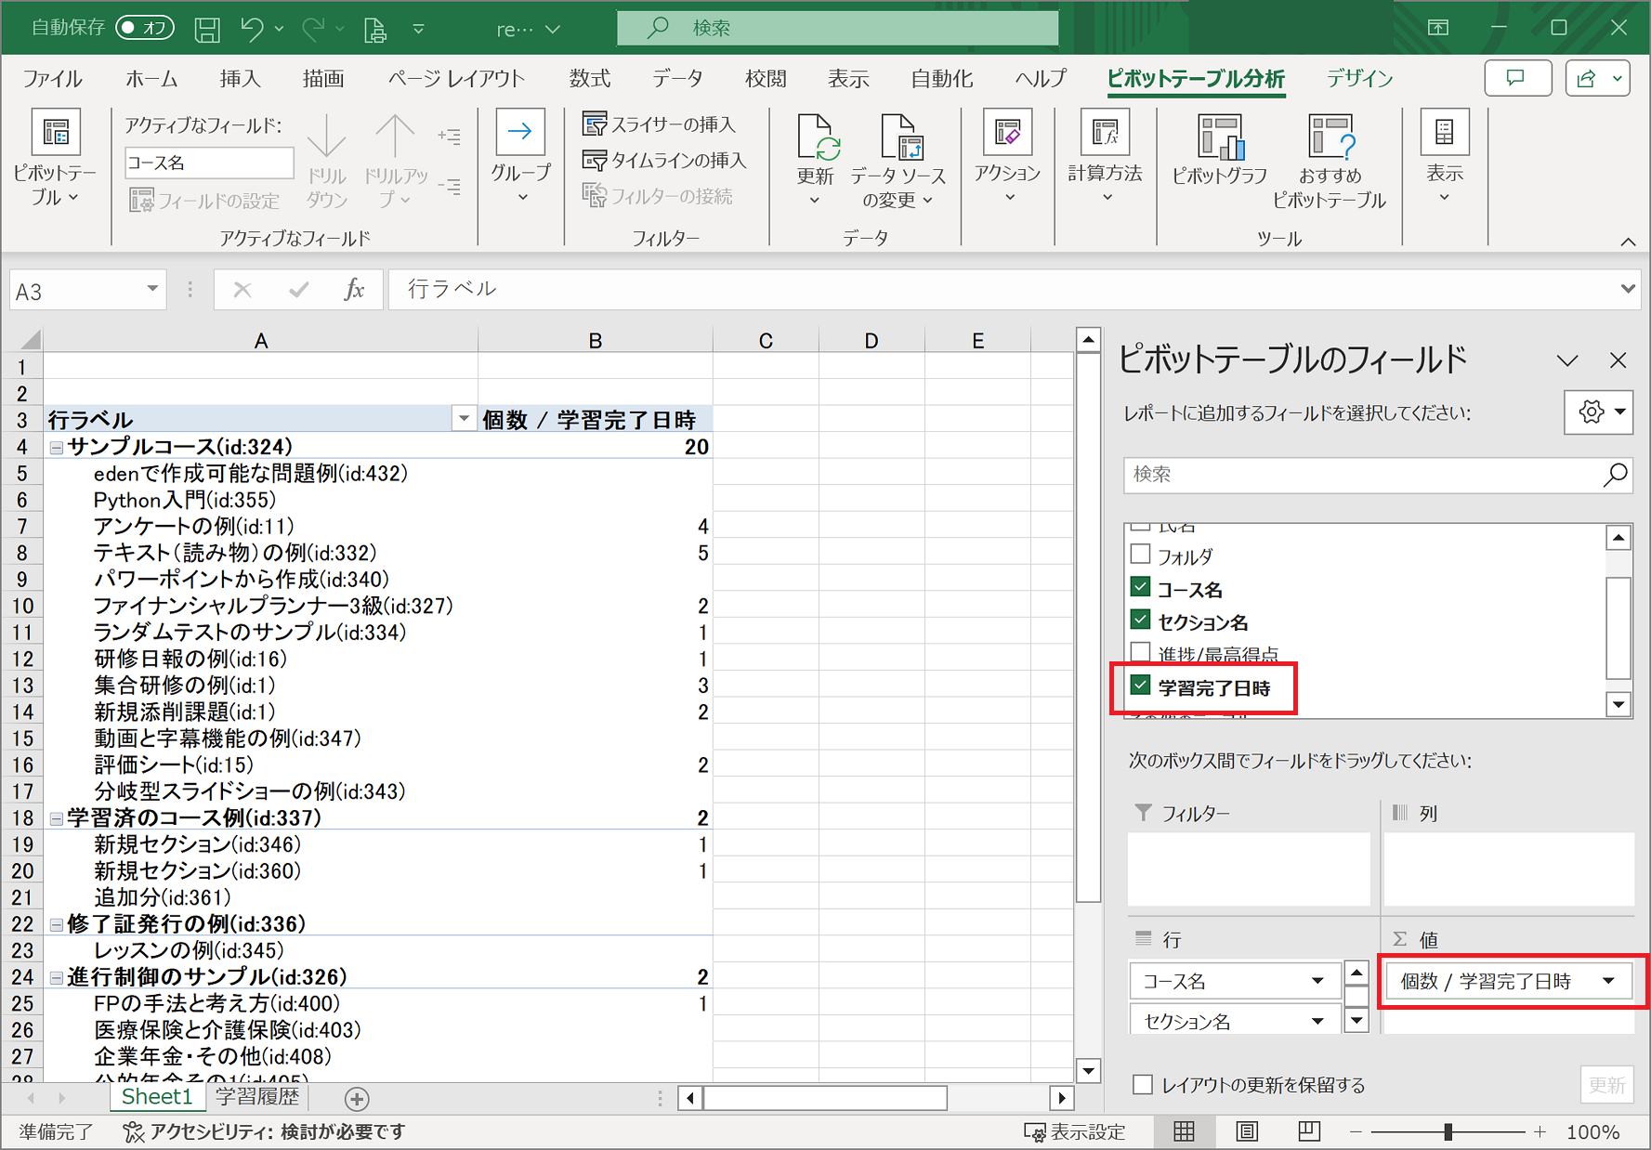Check the 進捗/最高得点 field checkbox
This screenshot has height=1150, width=1651.
1140,652
